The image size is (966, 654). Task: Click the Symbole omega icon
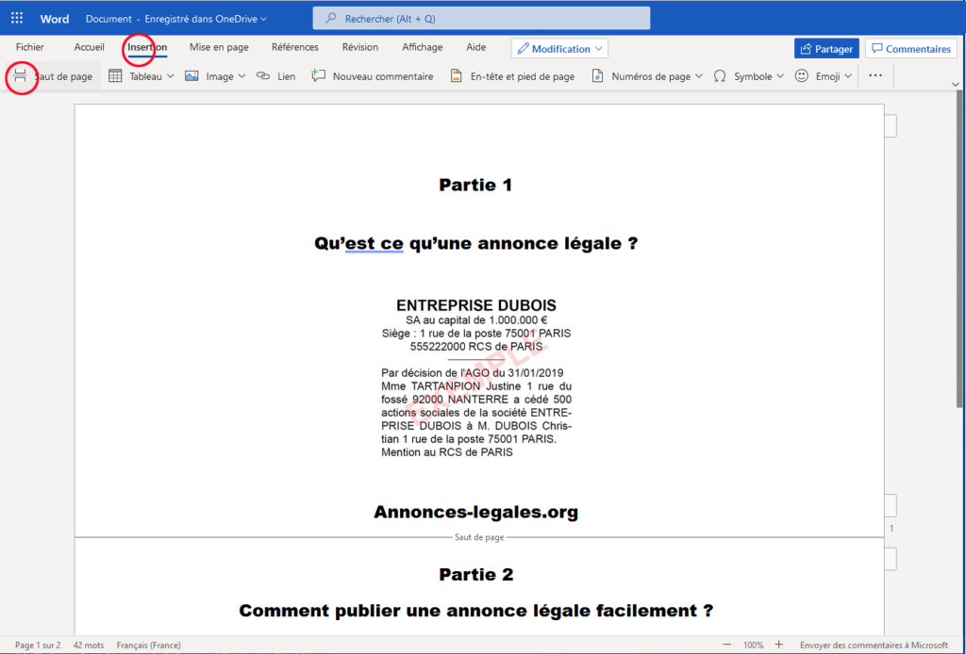[720, 76]
